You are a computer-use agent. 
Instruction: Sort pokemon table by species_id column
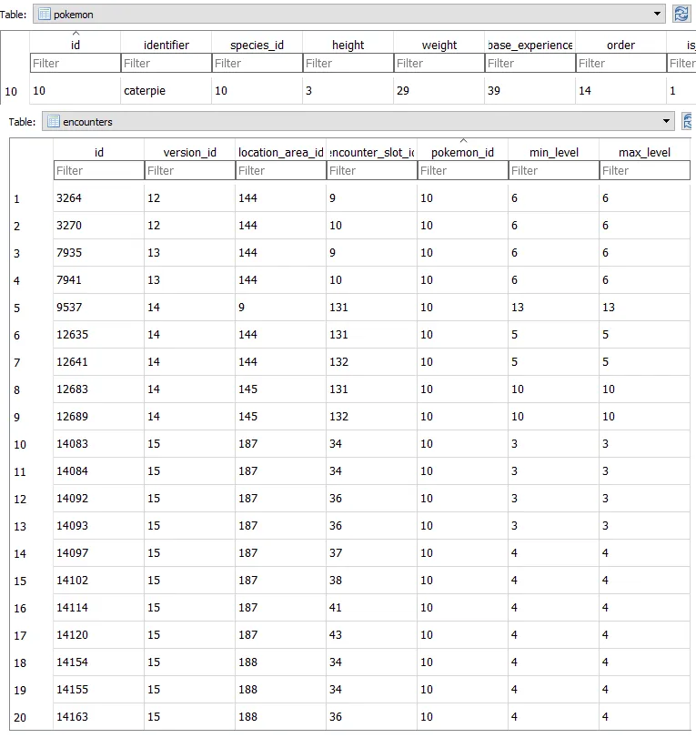click(257, 45)
